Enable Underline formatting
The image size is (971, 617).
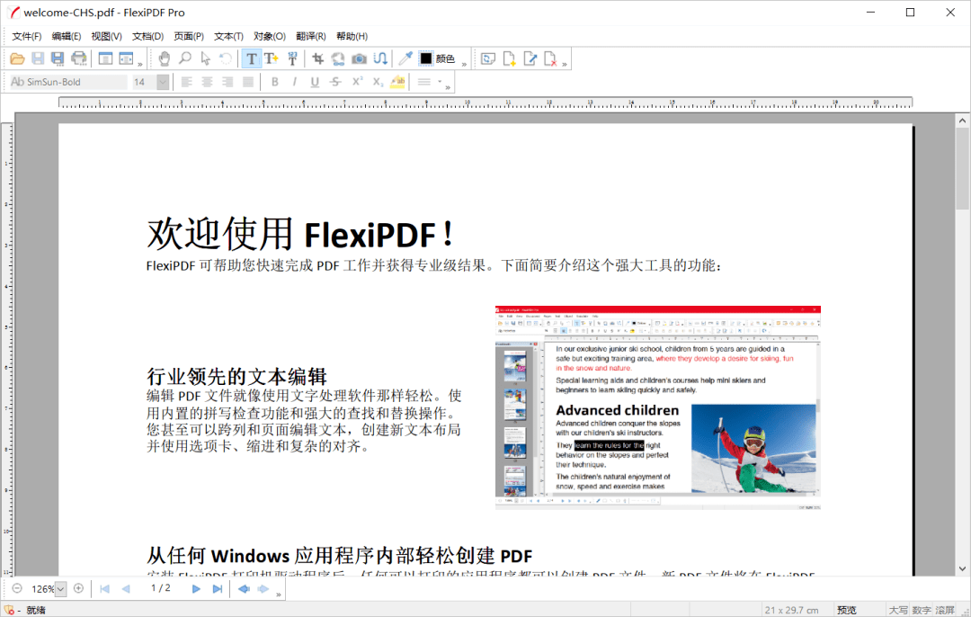pyautogui.click(x=314, y=81)
